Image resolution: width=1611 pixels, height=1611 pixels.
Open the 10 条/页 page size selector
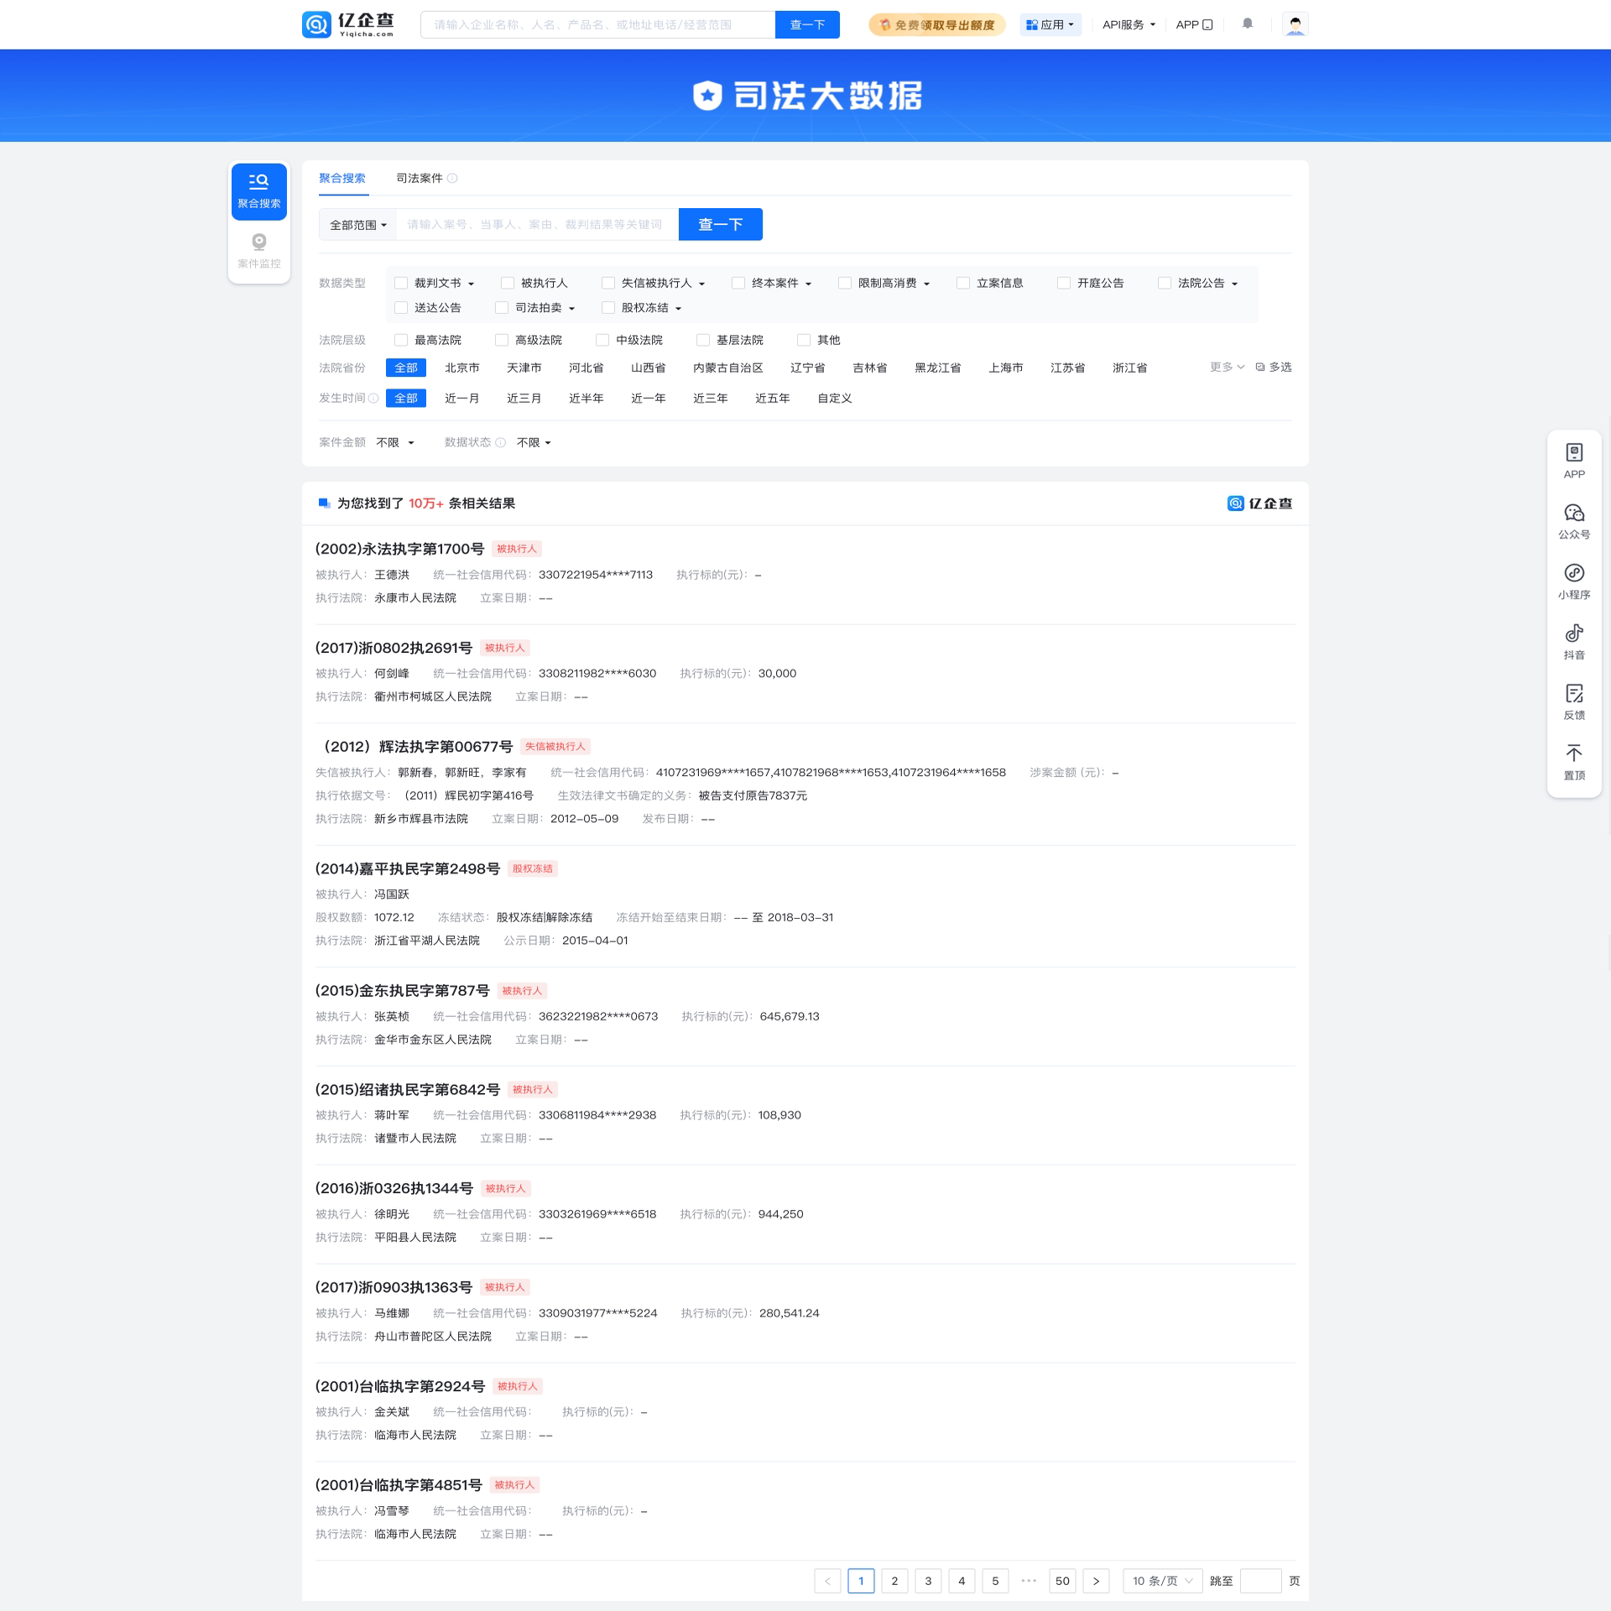click(x=1162, y=1581)
